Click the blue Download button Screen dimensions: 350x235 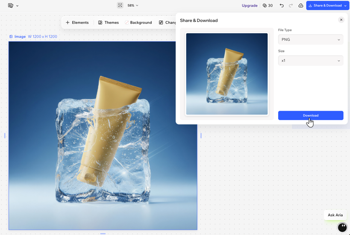click(x=311, y=115)
